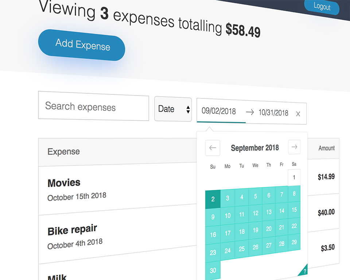Open calendar keyboard shortcuts help corner
Viewport: 350px width, 280px height.
[x=304, y=271]
